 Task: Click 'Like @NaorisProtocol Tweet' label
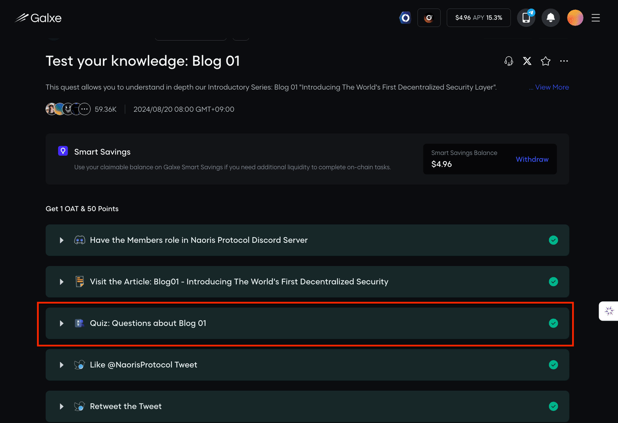[x=144, y=365]
